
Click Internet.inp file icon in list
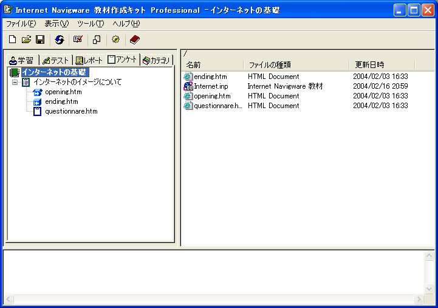coord(188,86)
